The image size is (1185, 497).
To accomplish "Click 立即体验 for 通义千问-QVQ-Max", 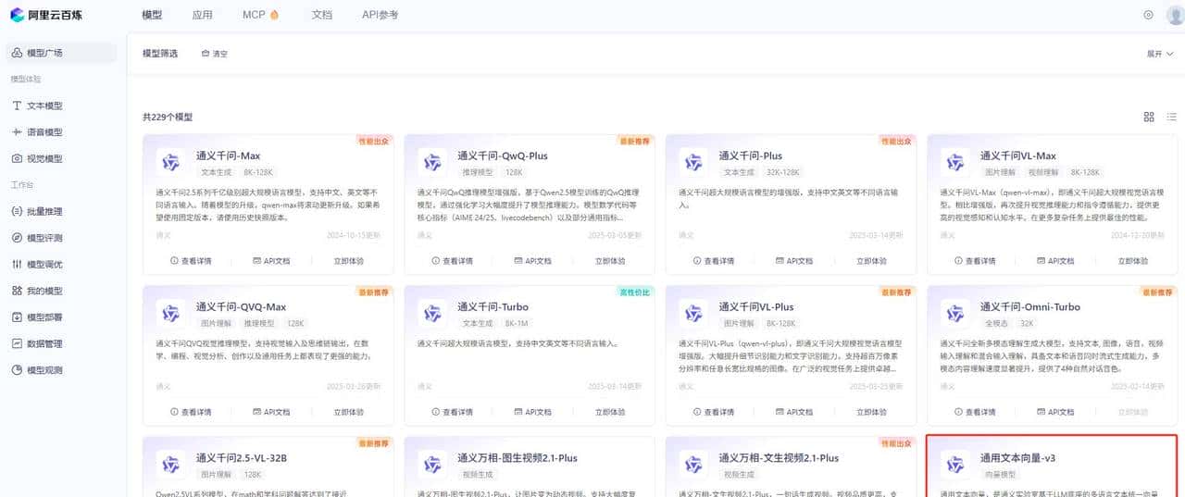I will click(x=349, y=412).
